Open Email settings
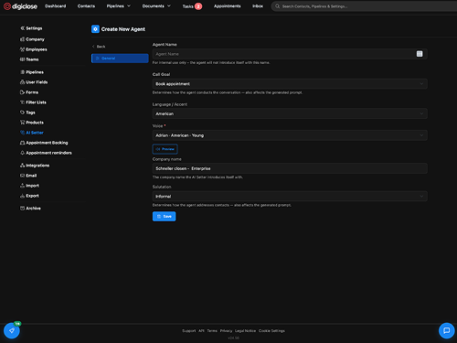457x343 pixels. [28, 176]
